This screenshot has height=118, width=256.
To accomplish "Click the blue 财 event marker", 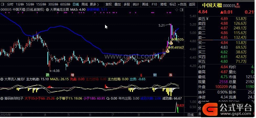I will pos(155,75).
